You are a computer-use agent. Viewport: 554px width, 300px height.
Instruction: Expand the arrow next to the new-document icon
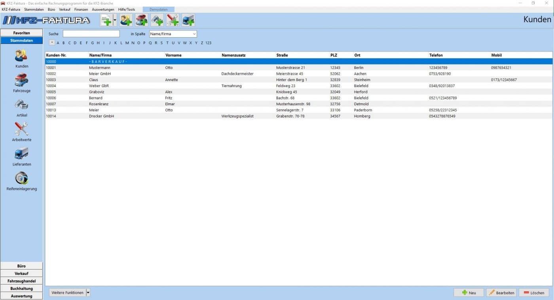[114, 20]
